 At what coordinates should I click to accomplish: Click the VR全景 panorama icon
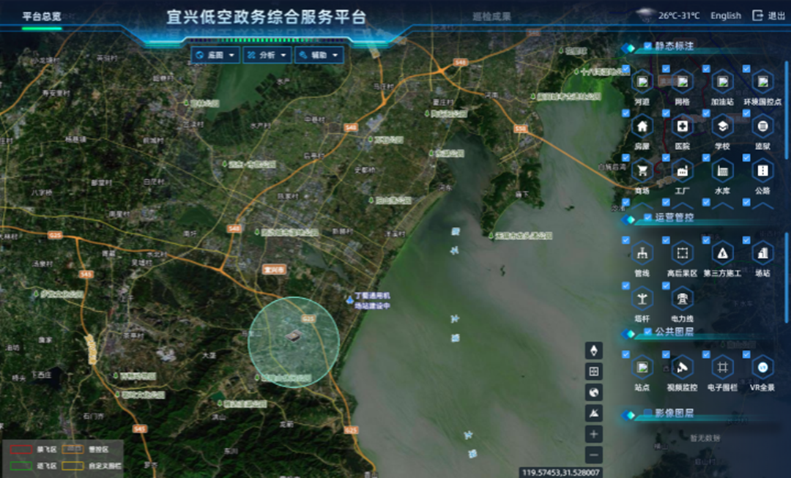tap(762, 367)
